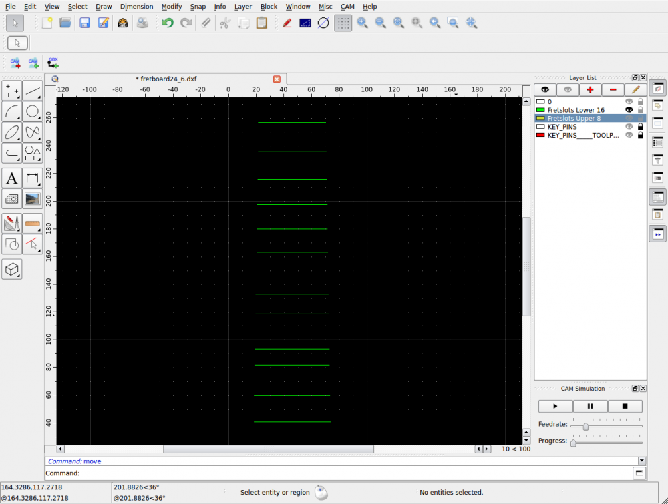Select the Hatch tool
The width and height of the screenshot is (668, 504).
pyautogui.click(x=12, y=199)
